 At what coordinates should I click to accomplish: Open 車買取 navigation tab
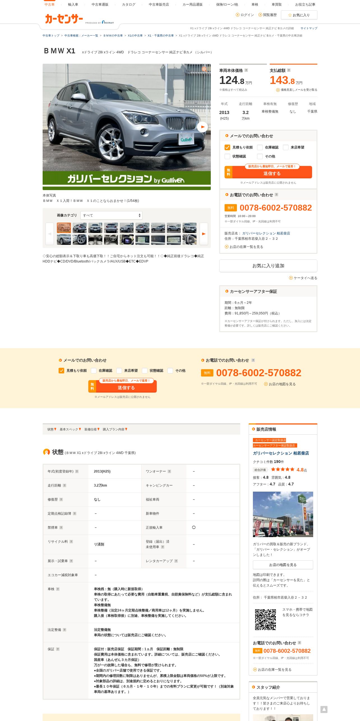[x=277, y=4]
